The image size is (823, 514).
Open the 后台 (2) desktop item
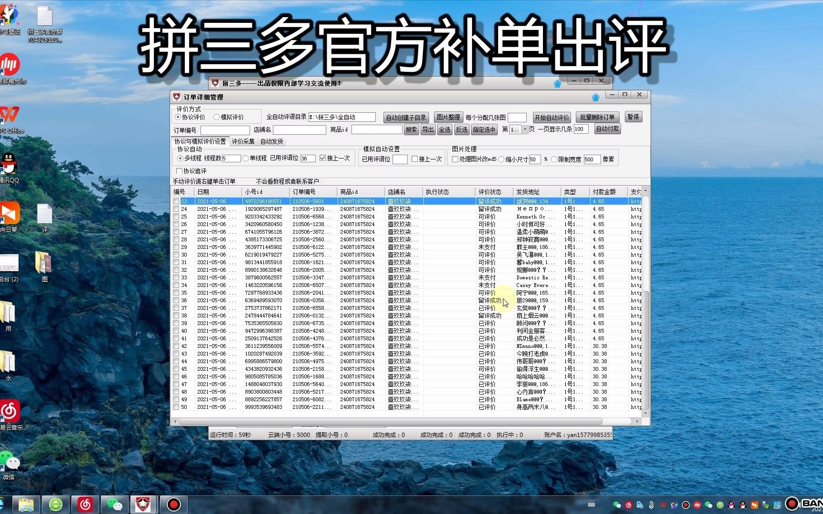10,267
